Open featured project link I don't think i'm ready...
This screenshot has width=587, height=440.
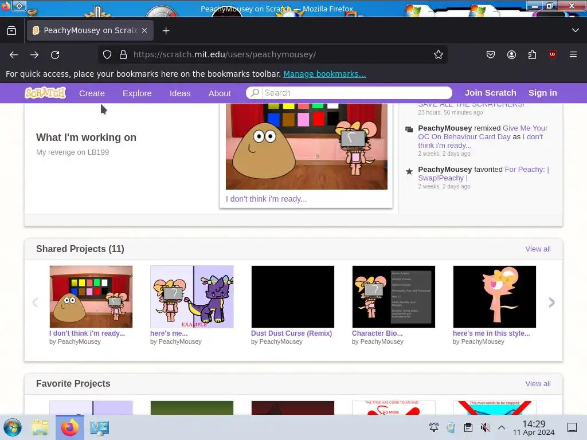point(266,199)
